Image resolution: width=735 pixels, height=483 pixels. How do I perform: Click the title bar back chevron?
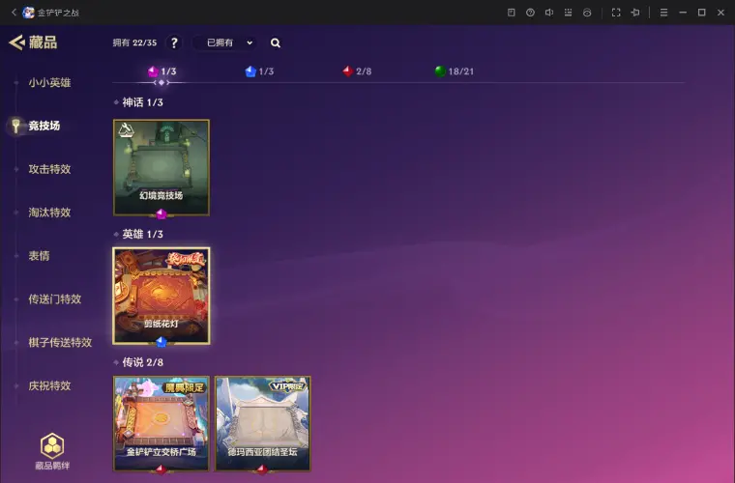point(14,13)
